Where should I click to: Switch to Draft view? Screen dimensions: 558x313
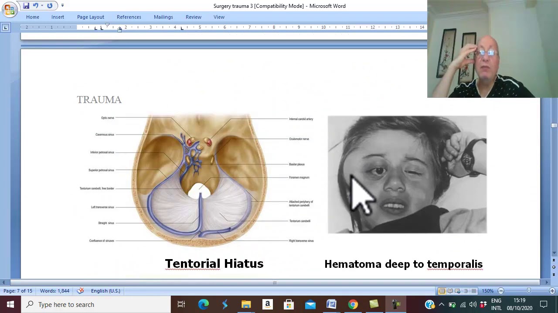click(473, 291)
